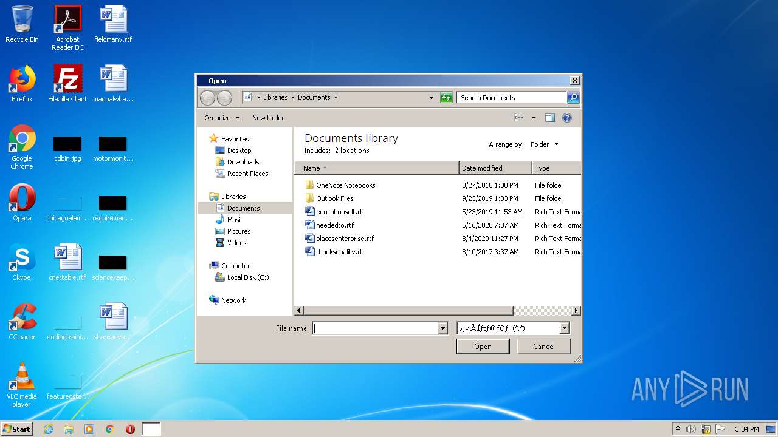The image size is (778, 437).
Task: Open Windows Media Player taskbar icon
Action: point(89,429)
